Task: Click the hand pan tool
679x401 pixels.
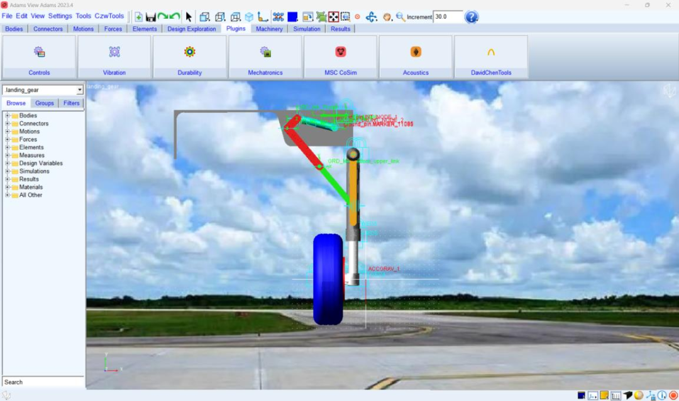Action: click(387, 17)
